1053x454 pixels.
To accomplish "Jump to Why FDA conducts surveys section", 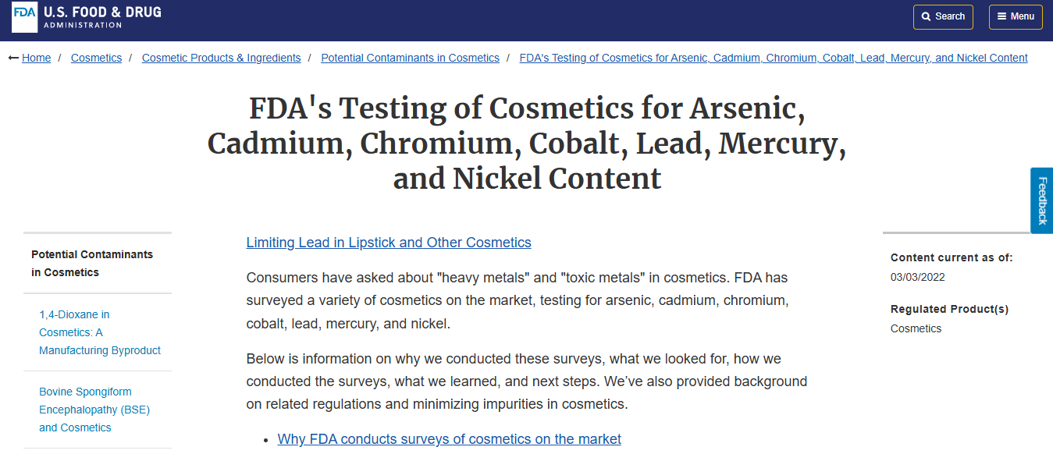I will pyautogui.click(x=449, y=439).
